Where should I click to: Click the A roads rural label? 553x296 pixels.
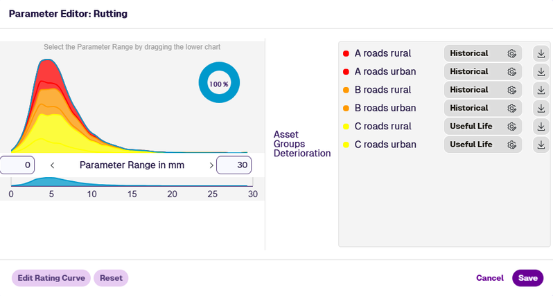click(x=383, y=53)
